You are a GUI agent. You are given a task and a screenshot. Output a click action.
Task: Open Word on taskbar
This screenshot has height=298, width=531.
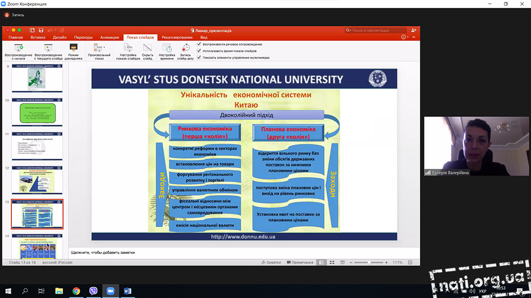coord(127,291)
